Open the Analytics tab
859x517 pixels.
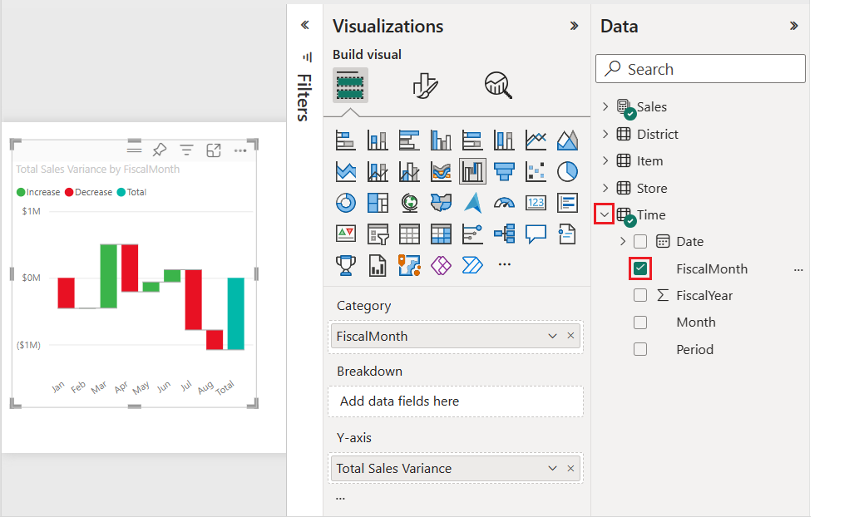(x=497, y=85)
